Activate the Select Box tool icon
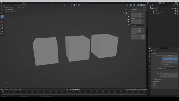 coord(2,10)
